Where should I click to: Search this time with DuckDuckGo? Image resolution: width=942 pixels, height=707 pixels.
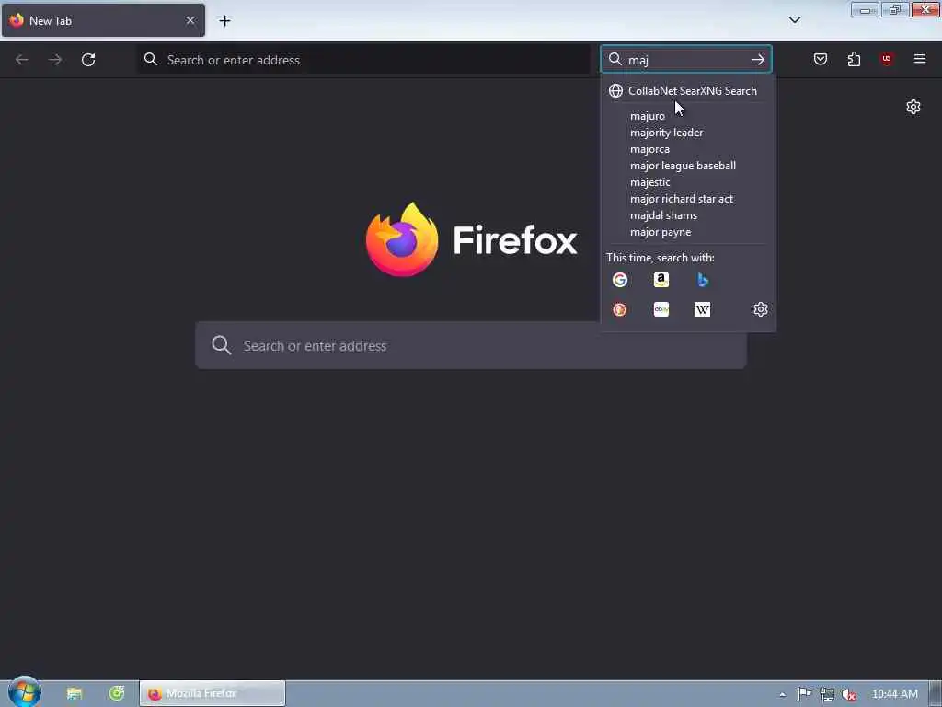(620, 309)
